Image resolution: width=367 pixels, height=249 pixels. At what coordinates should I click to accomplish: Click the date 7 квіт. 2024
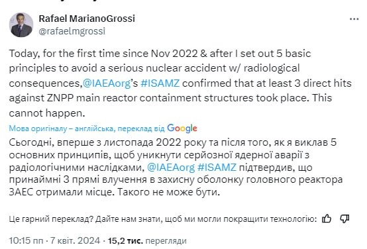click(75, 240)
